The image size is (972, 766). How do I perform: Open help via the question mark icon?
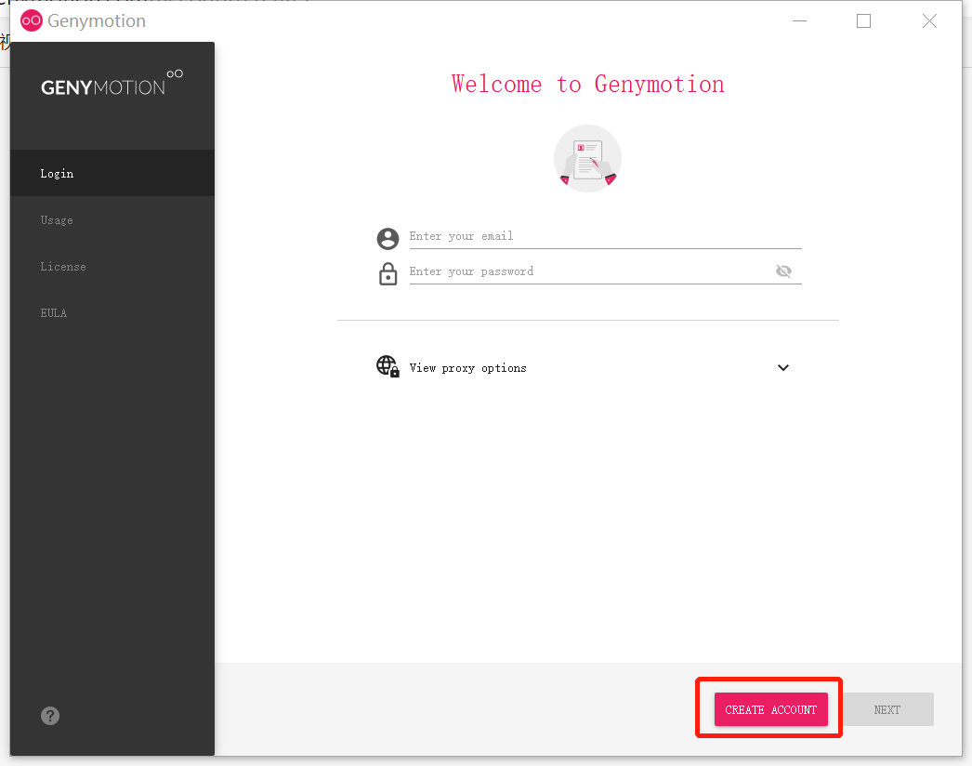[x=49, y=716]
